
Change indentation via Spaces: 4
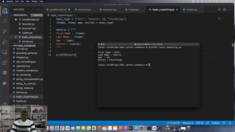[188, 123]
